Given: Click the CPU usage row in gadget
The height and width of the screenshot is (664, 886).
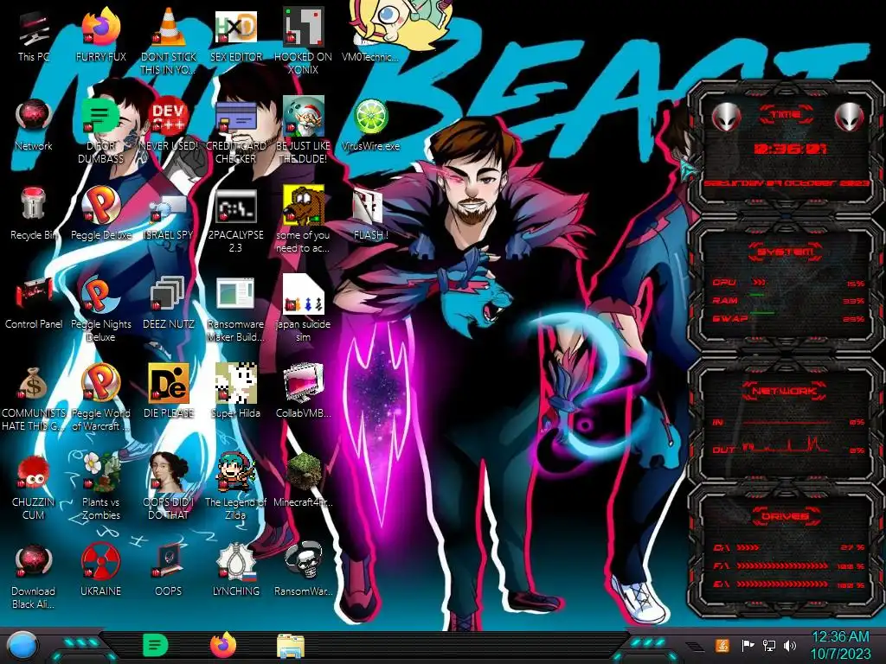Looking at the screenshot, I should (789, 283).
